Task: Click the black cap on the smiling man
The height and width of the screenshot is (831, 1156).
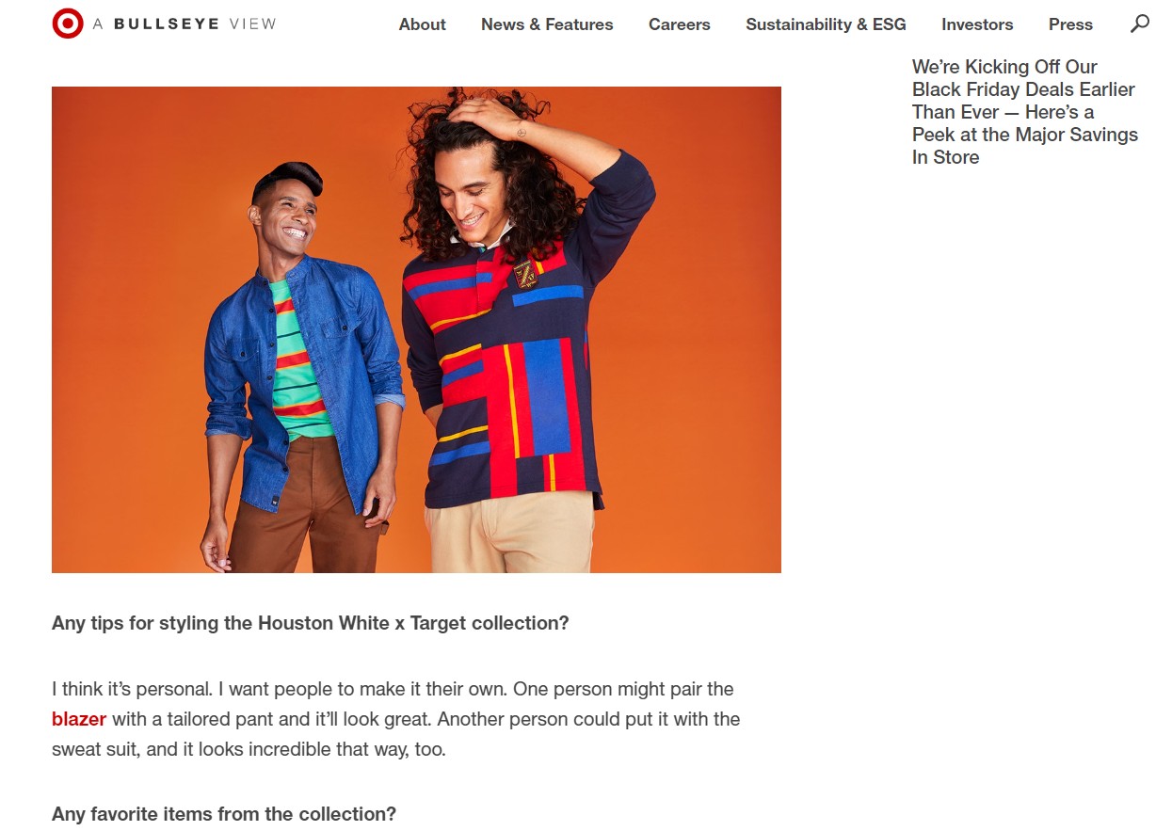Action: click(288, 178)
